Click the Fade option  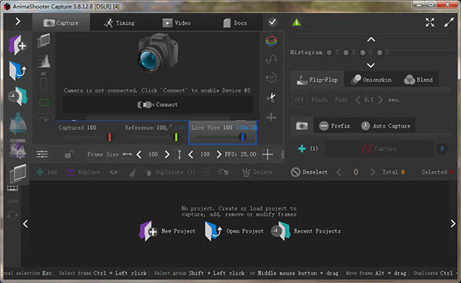coord(340,100)
